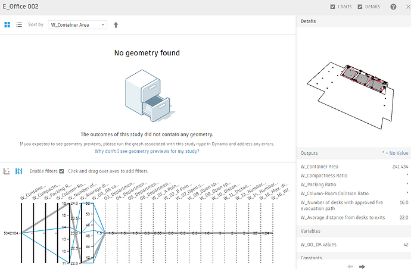Image resolution: width=411 pixels, height=269 pixels.
Task: Click the W_Containe... axis label in chart
Action: point(33,193)
